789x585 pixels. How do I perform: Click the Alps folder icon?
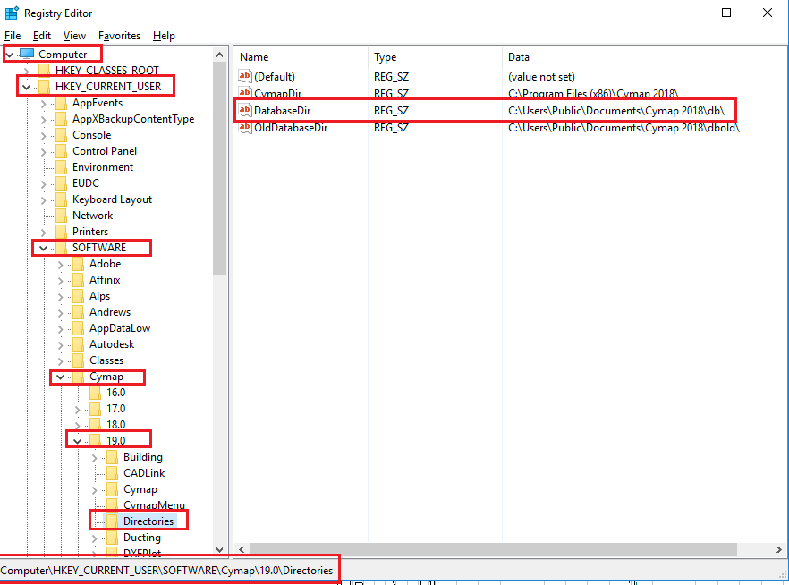[x=79, y=296]
